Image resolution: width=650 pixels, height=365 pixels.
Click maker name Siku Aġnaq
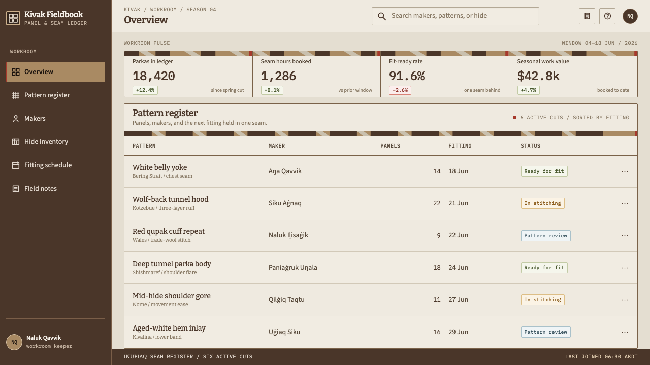click(285, 203)
